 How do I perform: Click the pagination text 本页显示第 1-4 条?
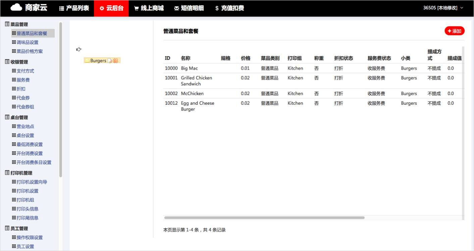182,230
